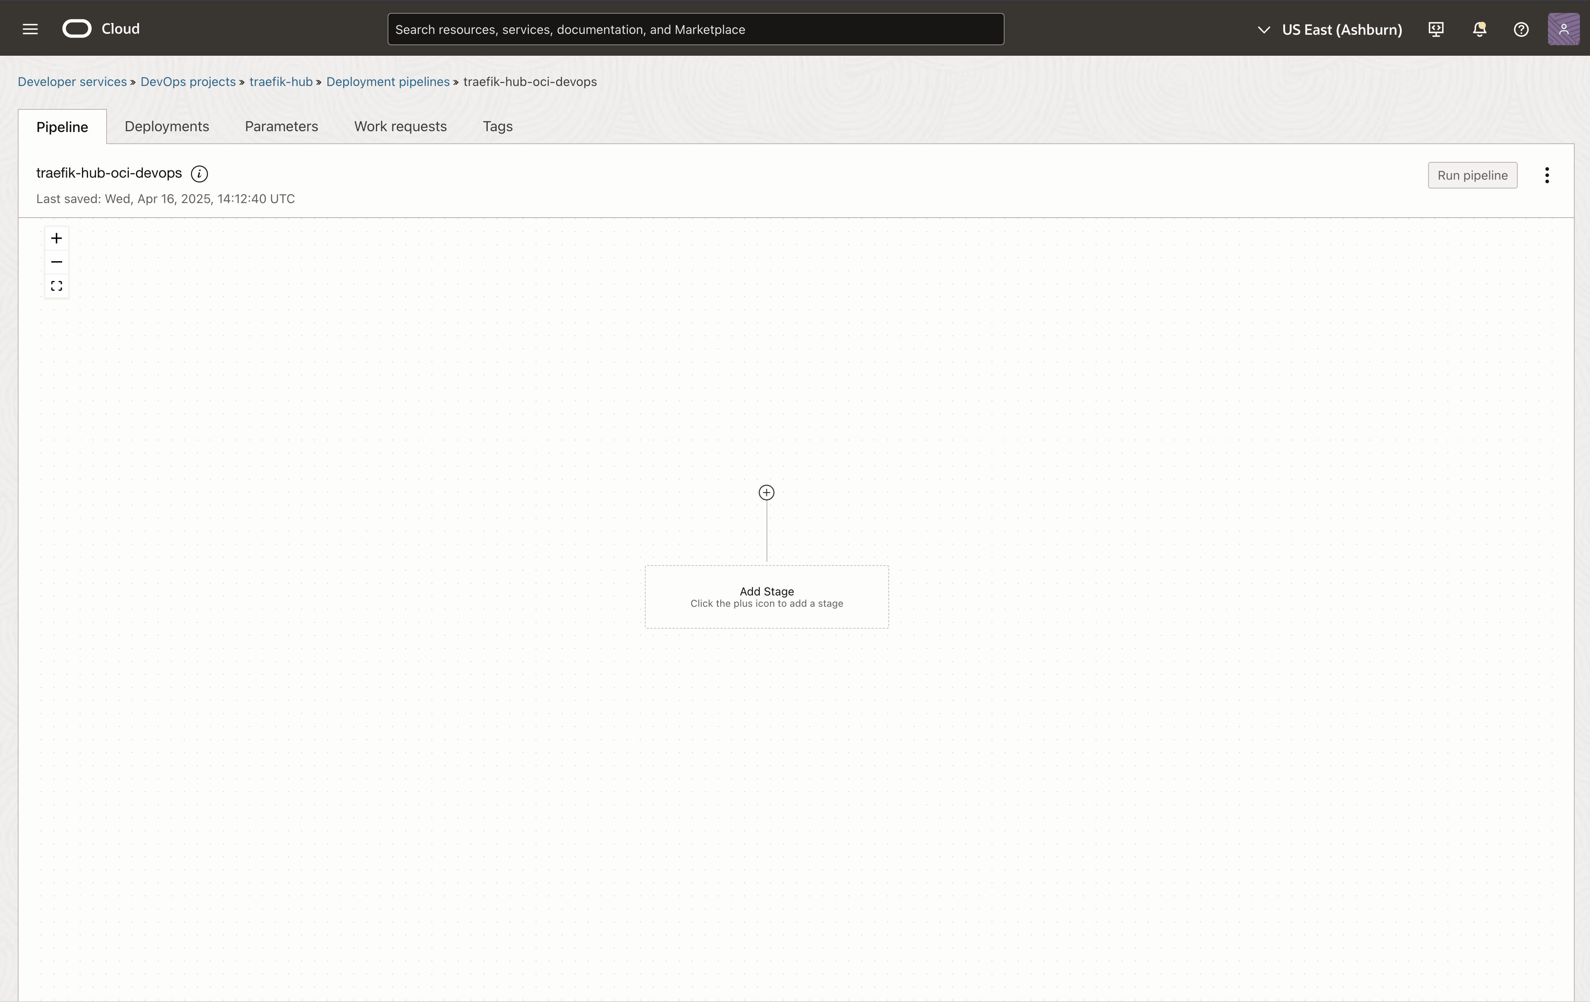Open the help question mark icon

click(x=1521, y=29)
